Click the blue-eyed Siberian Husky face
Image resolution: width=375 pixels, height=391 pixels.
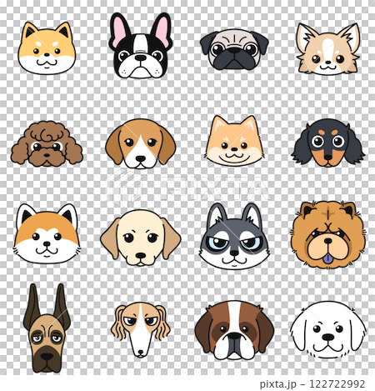pos(234,236)
